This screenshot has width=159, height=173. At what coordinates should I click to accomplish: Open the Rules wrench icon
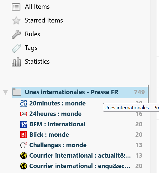(x=16, y=34)
